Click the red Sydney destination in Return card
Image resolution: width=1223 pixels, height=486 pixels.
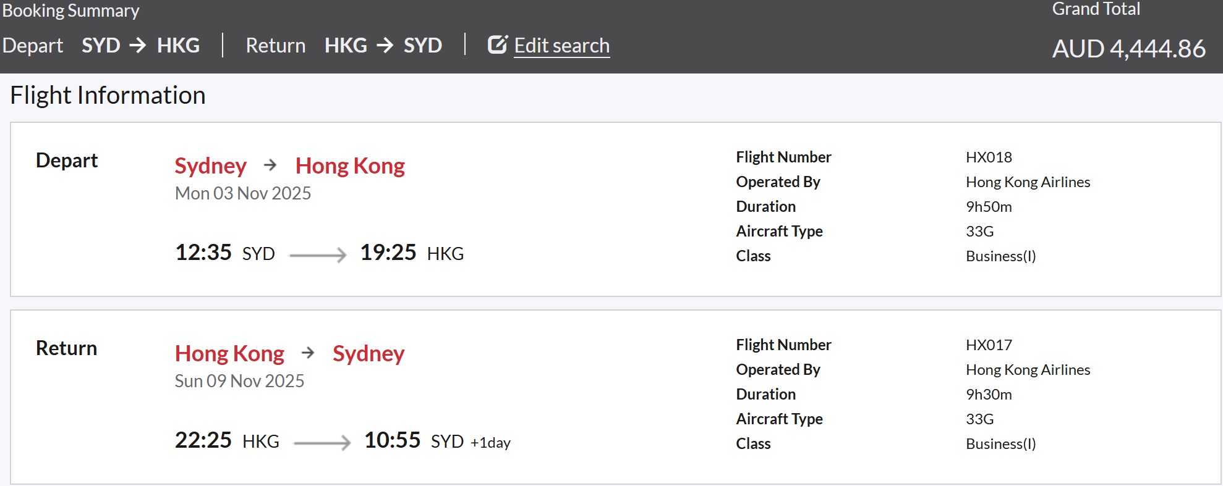(369, 353)
